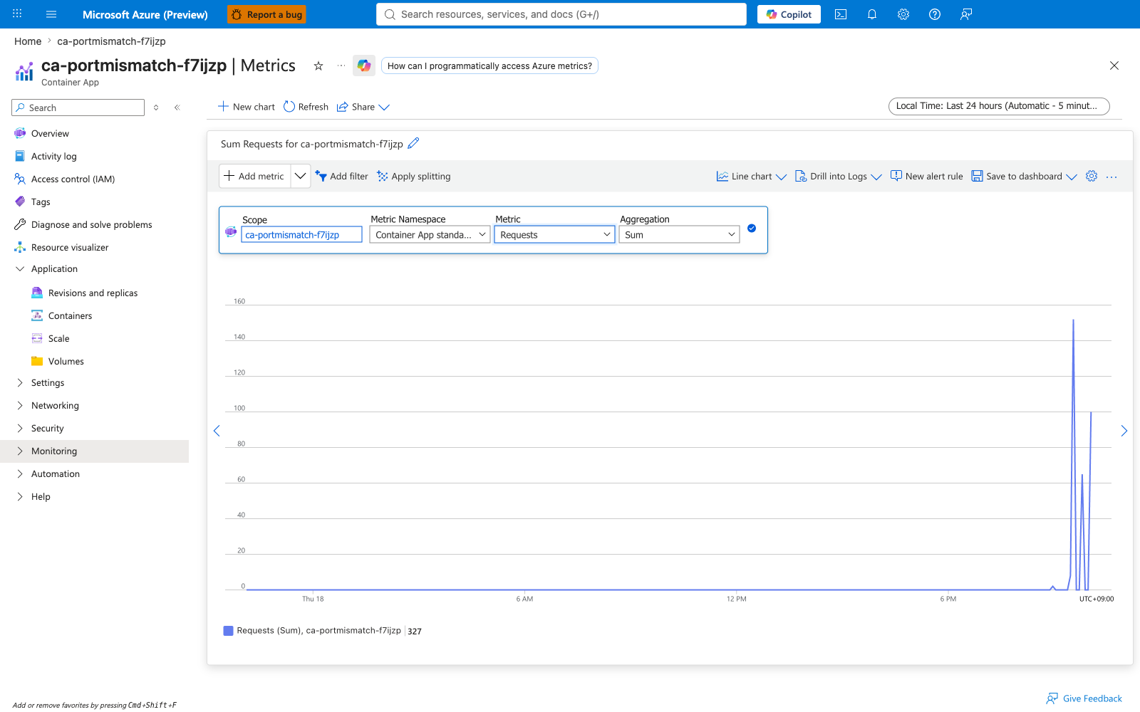This screenshot has height=712, width=1140.
Task: Open more options ellipsis beside title
Action: point(341,66)
